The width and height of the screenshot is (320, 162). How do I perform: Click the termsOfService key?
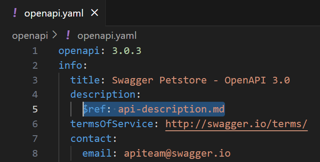click(112, 124)
